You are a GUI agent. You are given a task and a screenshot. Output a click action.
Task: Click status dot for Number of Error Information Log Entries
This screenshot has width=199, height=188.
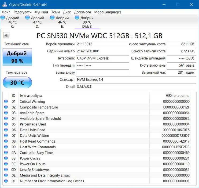pyautogui.click(x=6, y=181)
